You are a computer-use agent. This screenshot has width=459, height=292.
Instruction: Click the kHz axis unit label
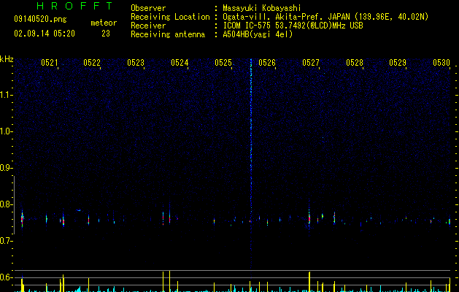tap(7, 59)
